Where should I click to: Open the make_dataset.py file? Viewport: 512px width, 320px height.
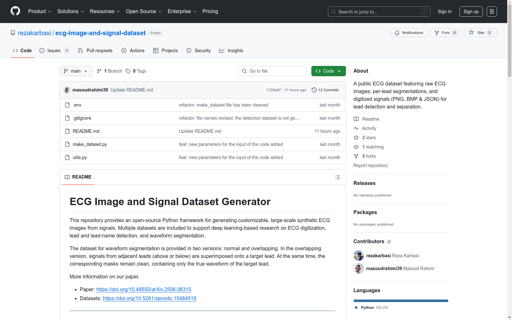90,144
